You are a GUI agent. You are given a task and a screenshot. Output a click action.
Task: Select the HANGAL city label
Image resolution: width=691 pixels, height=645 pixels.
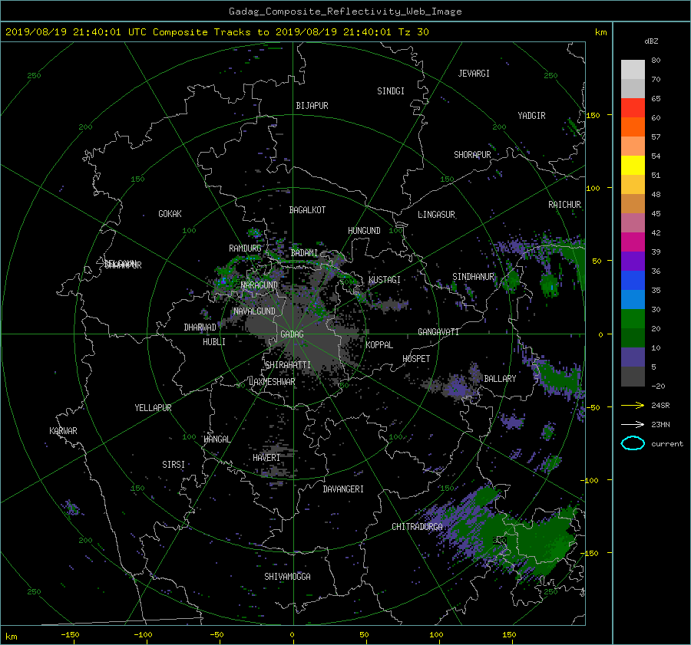pos(217,439)
